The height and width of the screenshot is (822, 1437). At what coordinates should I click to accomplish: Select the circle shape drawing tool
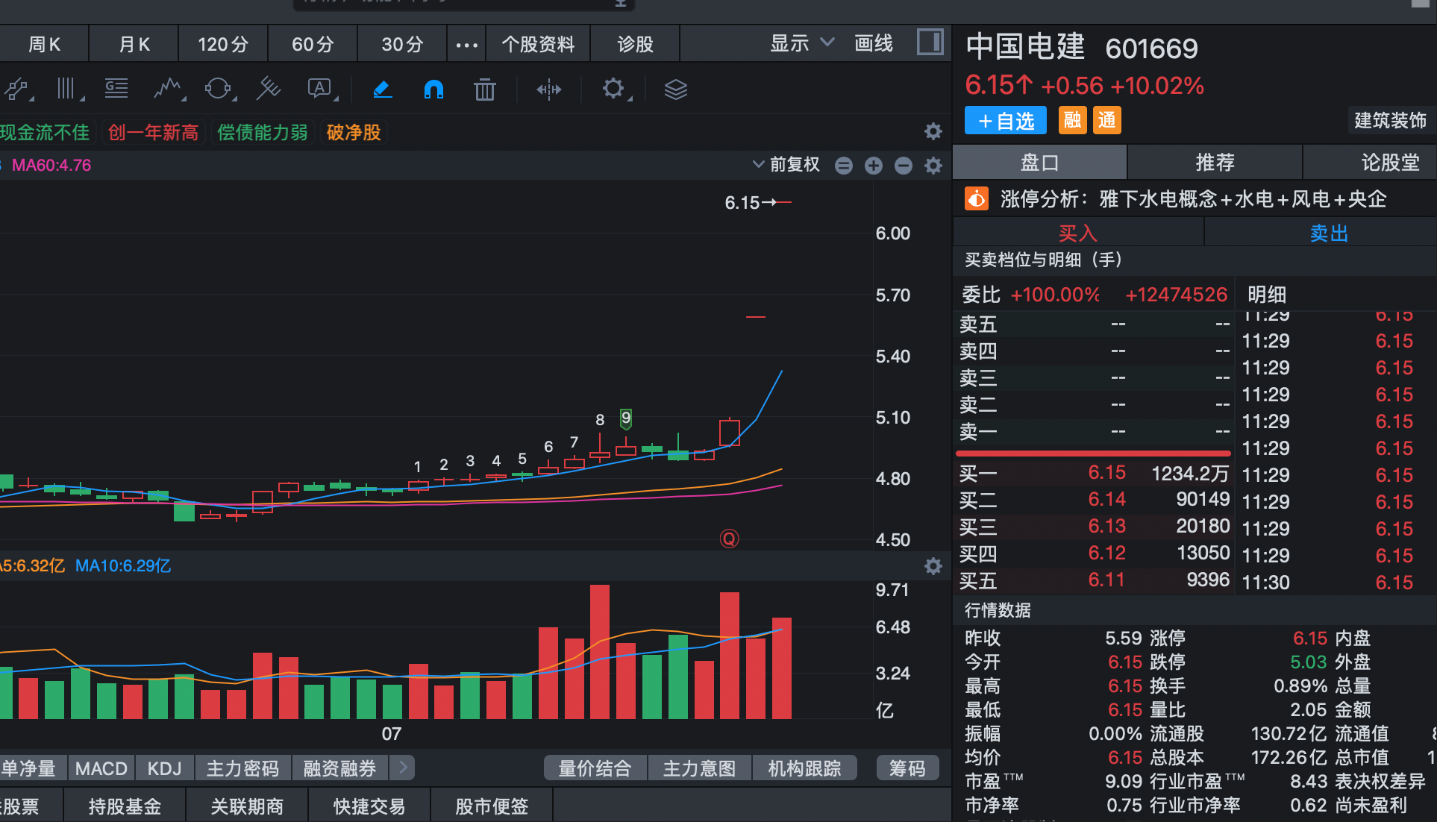click(x=219, y=90)
